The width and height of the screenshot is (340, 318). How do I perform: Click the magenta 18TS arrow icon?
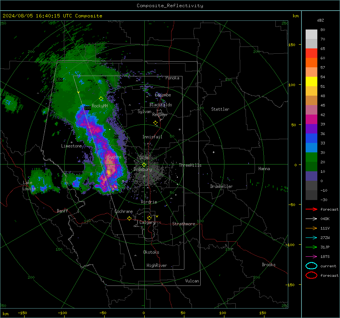(311, 257)
